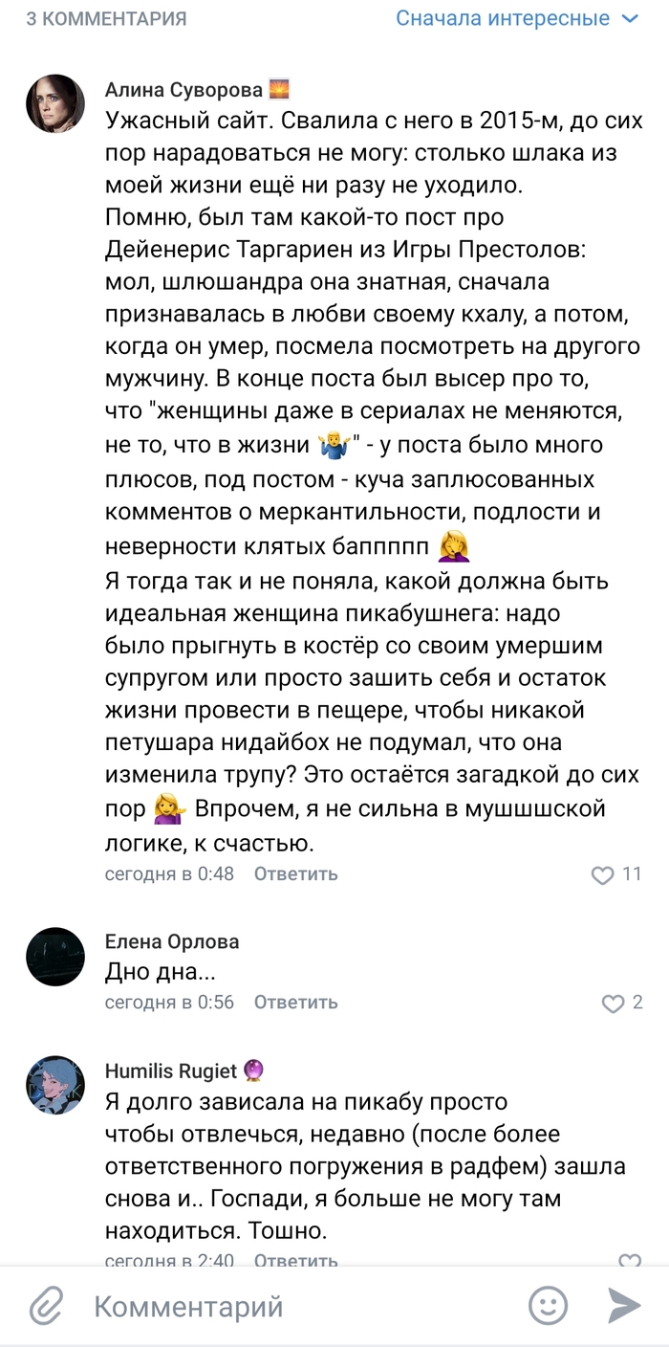Open Алина Суворова's profile picture
The width and height of the screenshot is (669, 1347).
(55, 103)
